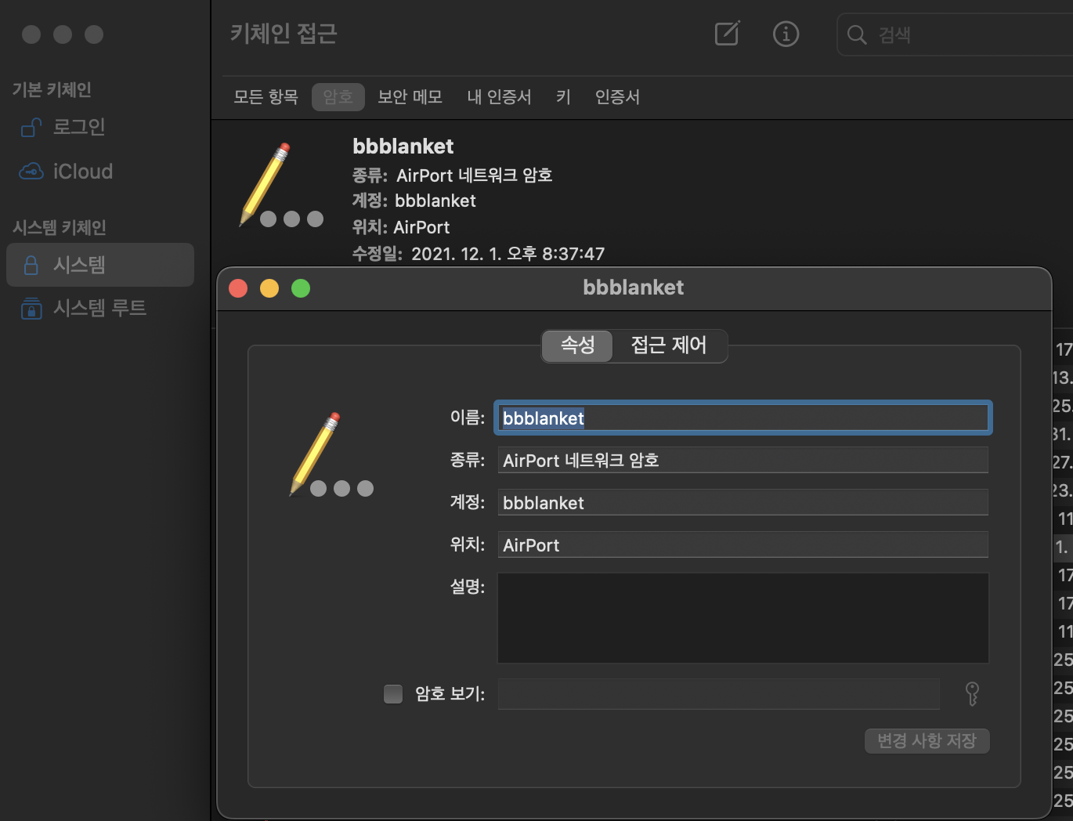Zoom the bbblanket dialog with green button
The height and width of the screenshot is (821, 1073).
tap(301, 288)
